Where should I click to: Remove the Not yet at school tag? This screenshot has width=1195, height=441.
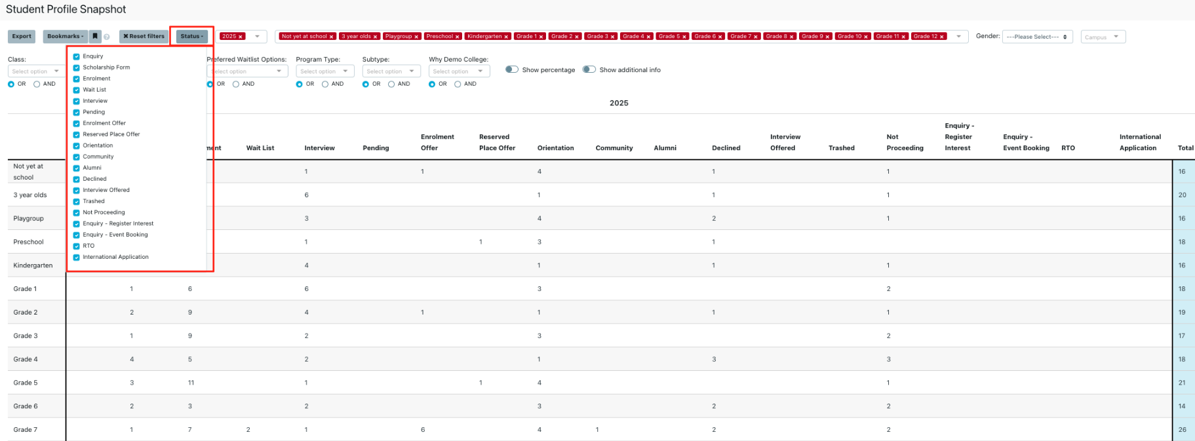click(332, 37)
